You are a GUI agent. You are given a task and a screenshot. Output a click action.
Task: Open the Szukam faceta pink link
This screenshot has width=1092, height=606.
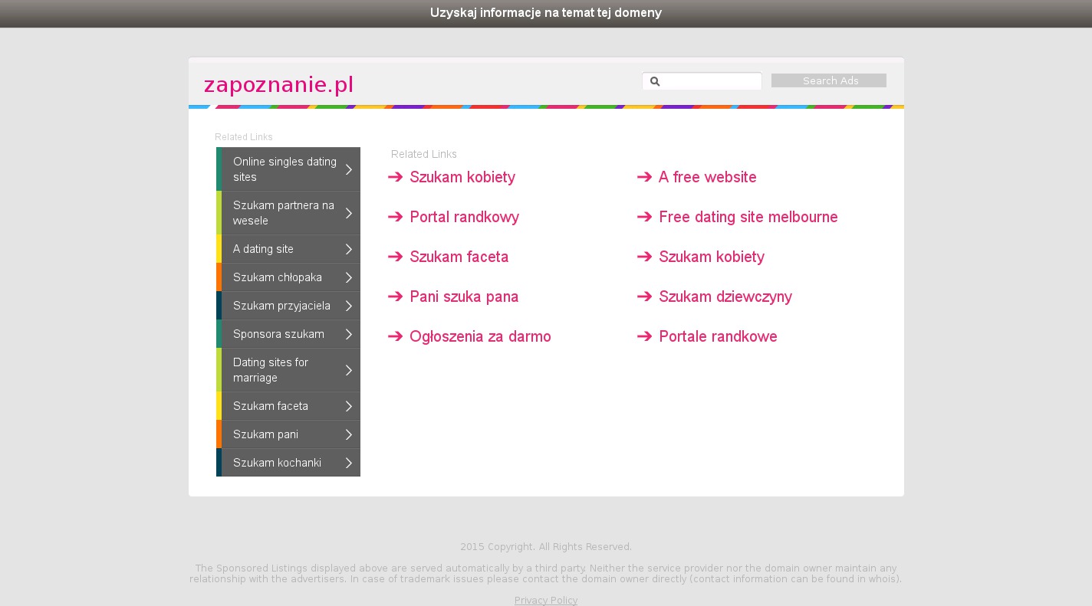pos(459,257)
